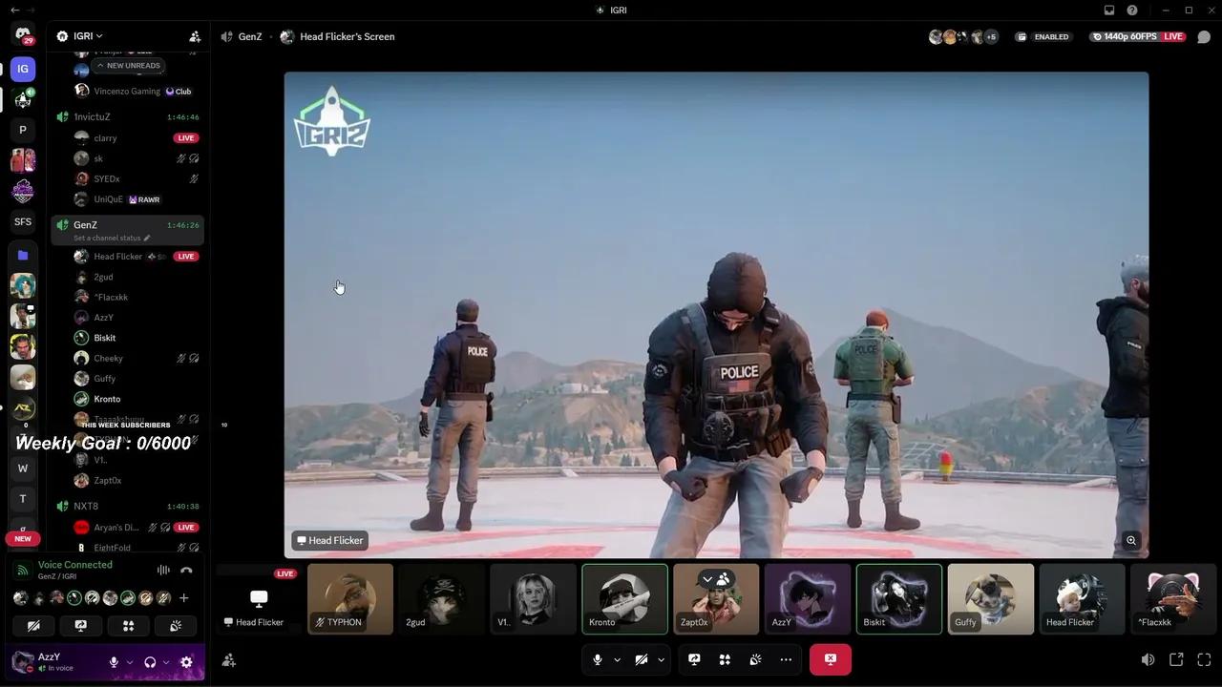Toggle camera in voice connected panel
1222x687 pixels.
(x=33, y=626)
